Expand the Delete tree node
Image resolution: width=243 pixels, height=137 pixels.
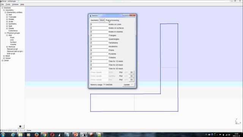pos(7,29)
